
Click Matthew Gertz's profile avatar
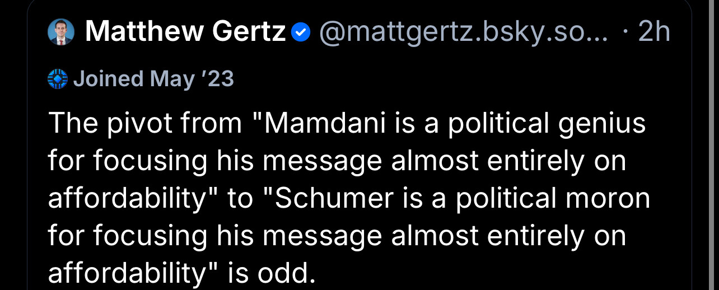(61, 32)
